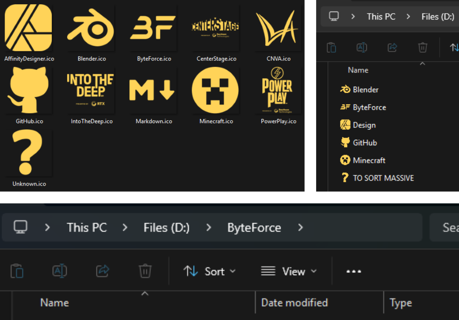Click the three-dot See more button
Screen dimensions: 459x320
click(354, 271)
